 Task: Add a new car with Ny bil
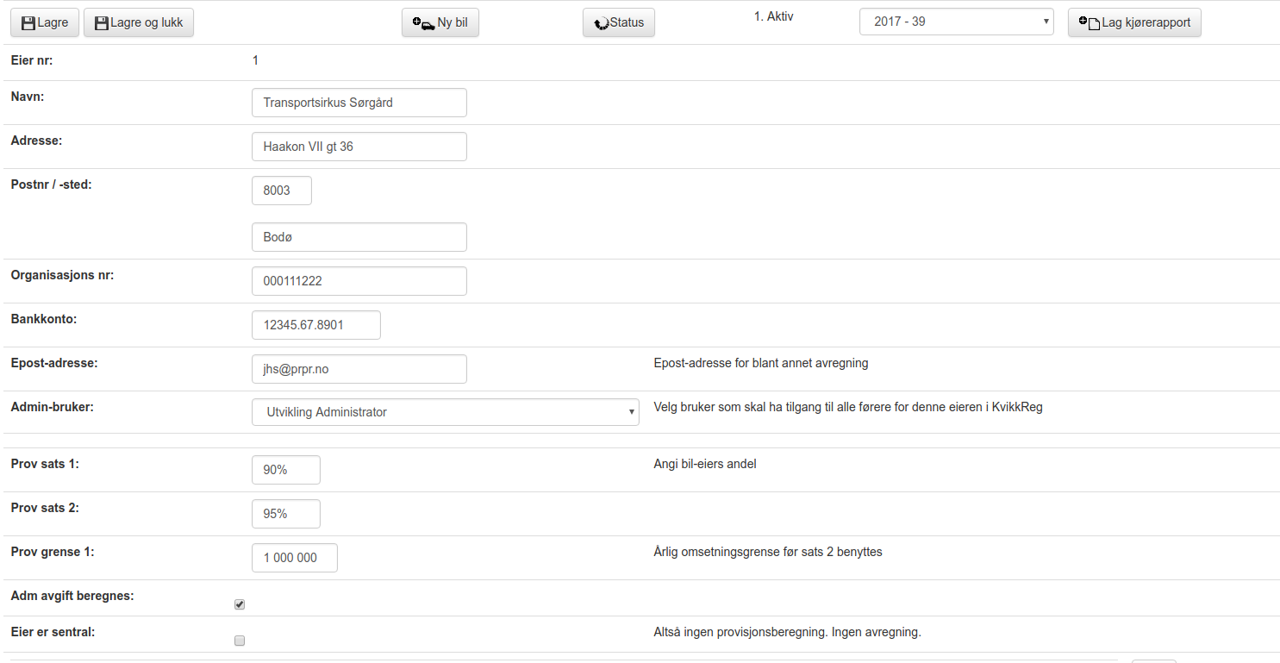(x=440, y=22)
